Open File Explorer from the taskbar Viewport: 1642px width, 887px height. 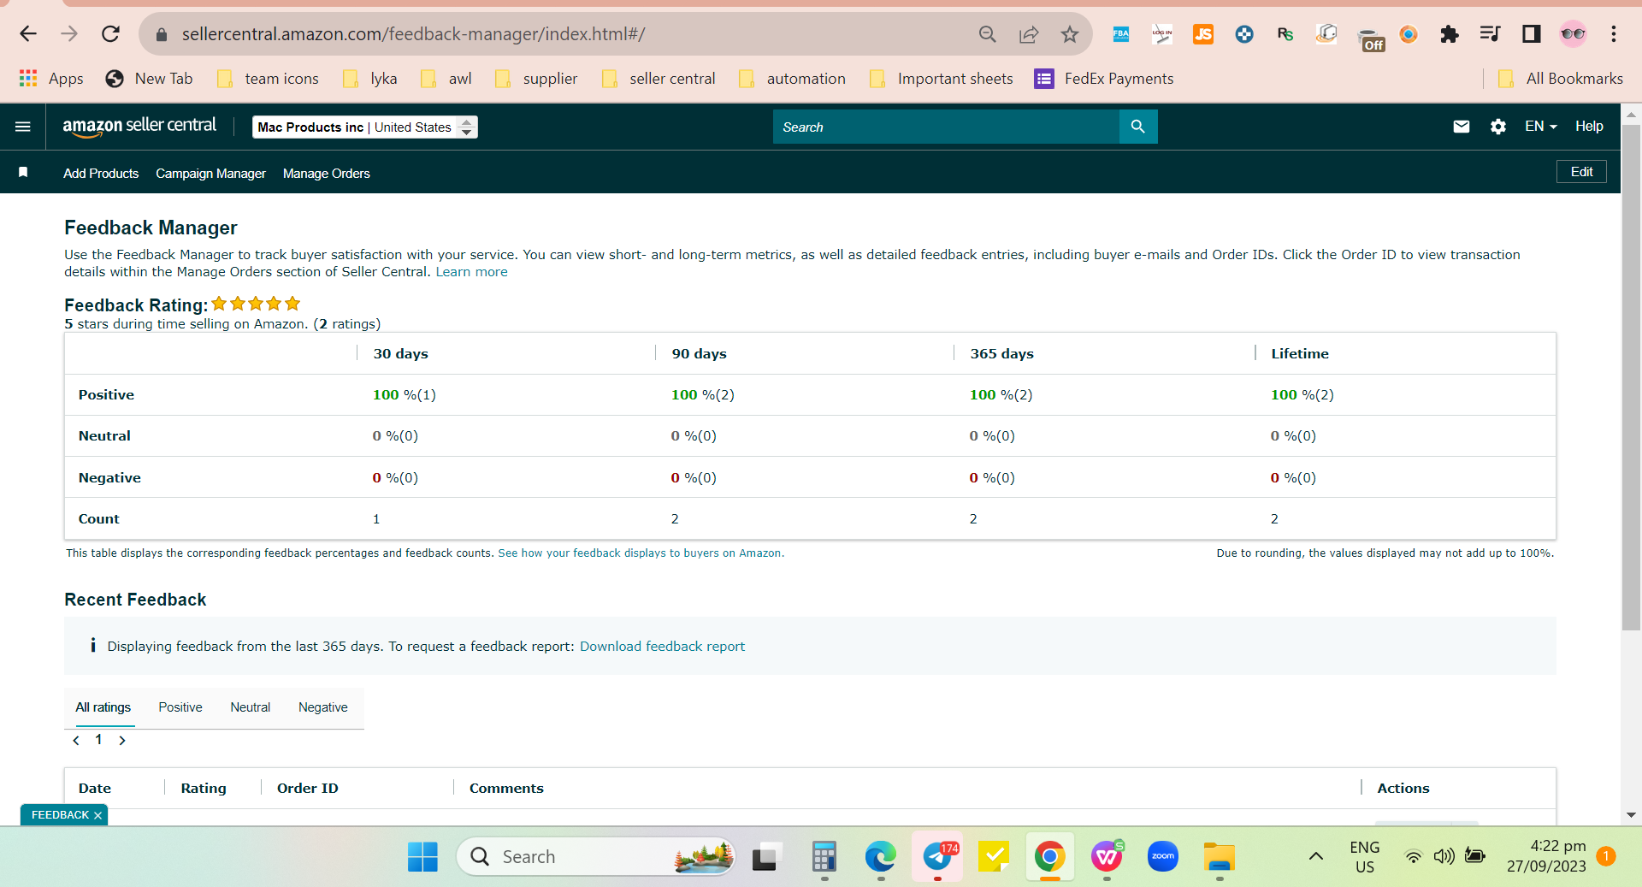[x=1220, y=856]
